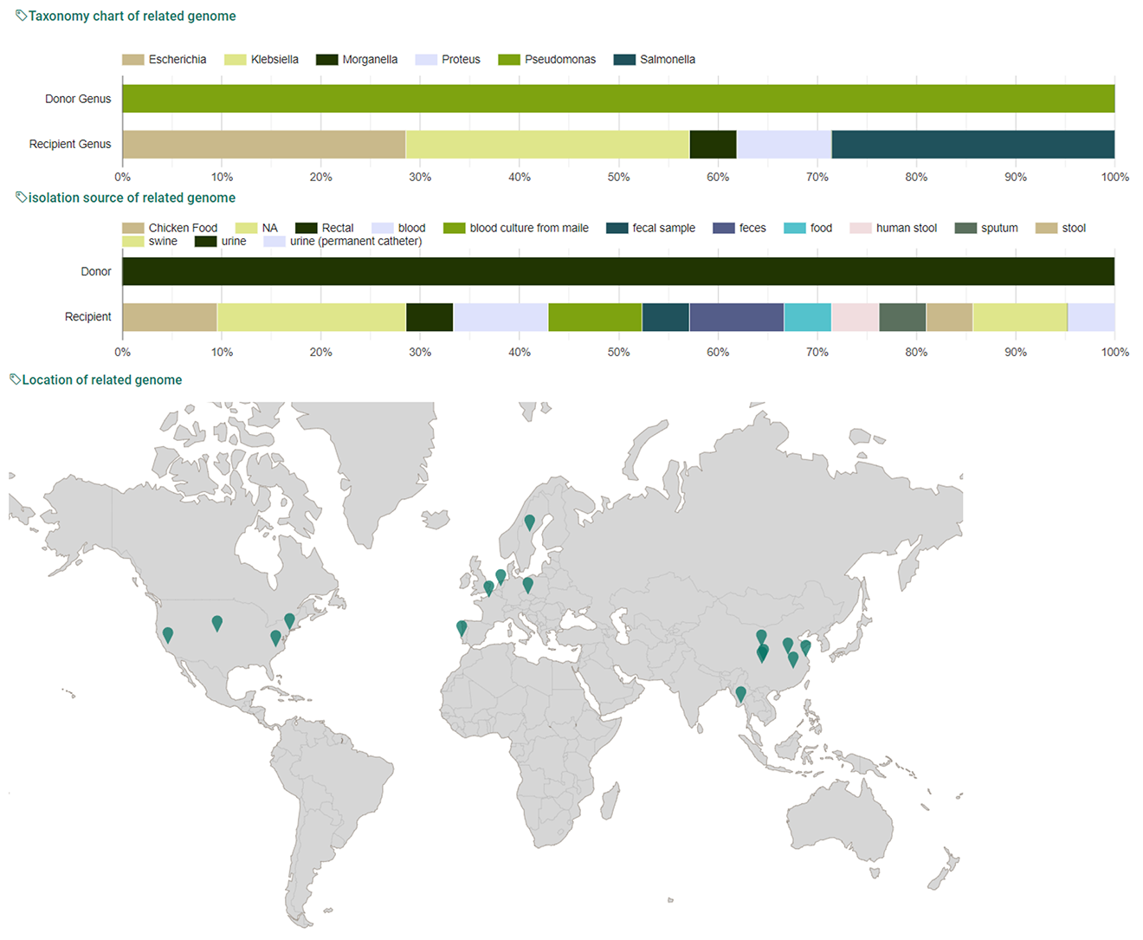Select the marker on England's southeast coast

point(488,588)
